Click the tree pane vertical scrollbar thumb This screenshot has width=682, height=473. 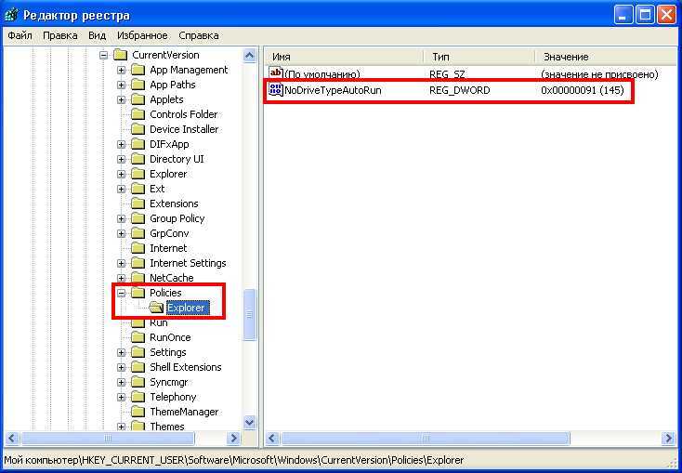250,315
